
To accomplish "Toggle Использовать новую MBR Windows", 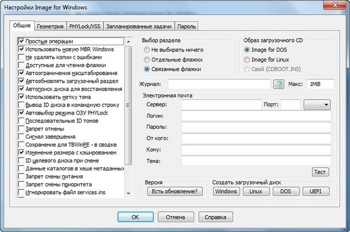I will (21, 49).
